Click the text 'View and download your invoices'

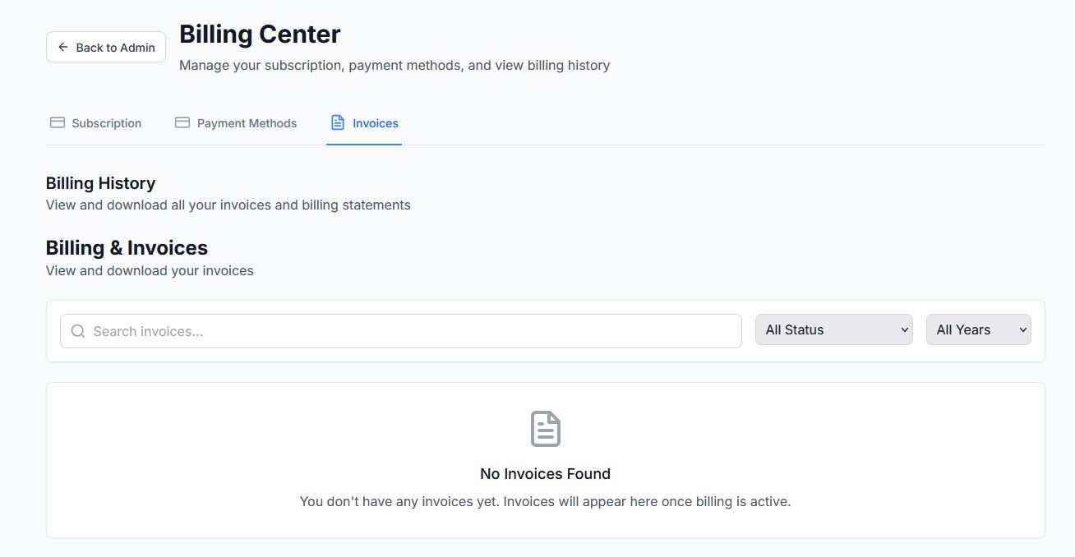(x=150, y=270)
